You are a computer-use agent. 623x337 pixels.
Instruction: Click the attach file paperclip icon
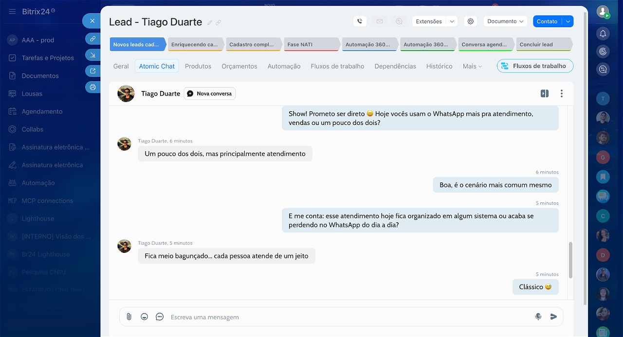(129, 317)
